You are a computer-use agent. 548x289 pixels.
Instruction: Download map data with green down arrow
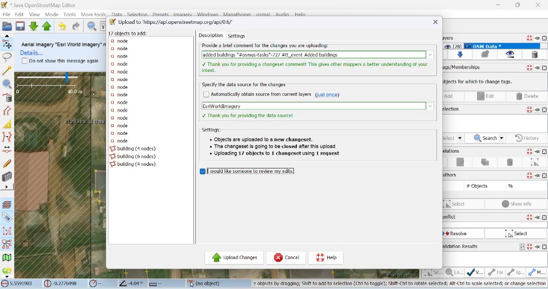[x=33, y=26]
